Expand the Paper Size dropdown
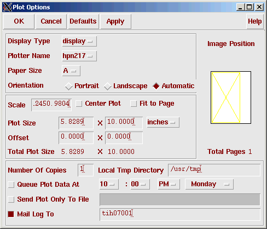The image size is (267, 229). [x=71, y=71]
